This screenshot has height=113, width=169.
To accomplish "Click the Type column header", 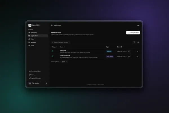I will coord(107,47).
